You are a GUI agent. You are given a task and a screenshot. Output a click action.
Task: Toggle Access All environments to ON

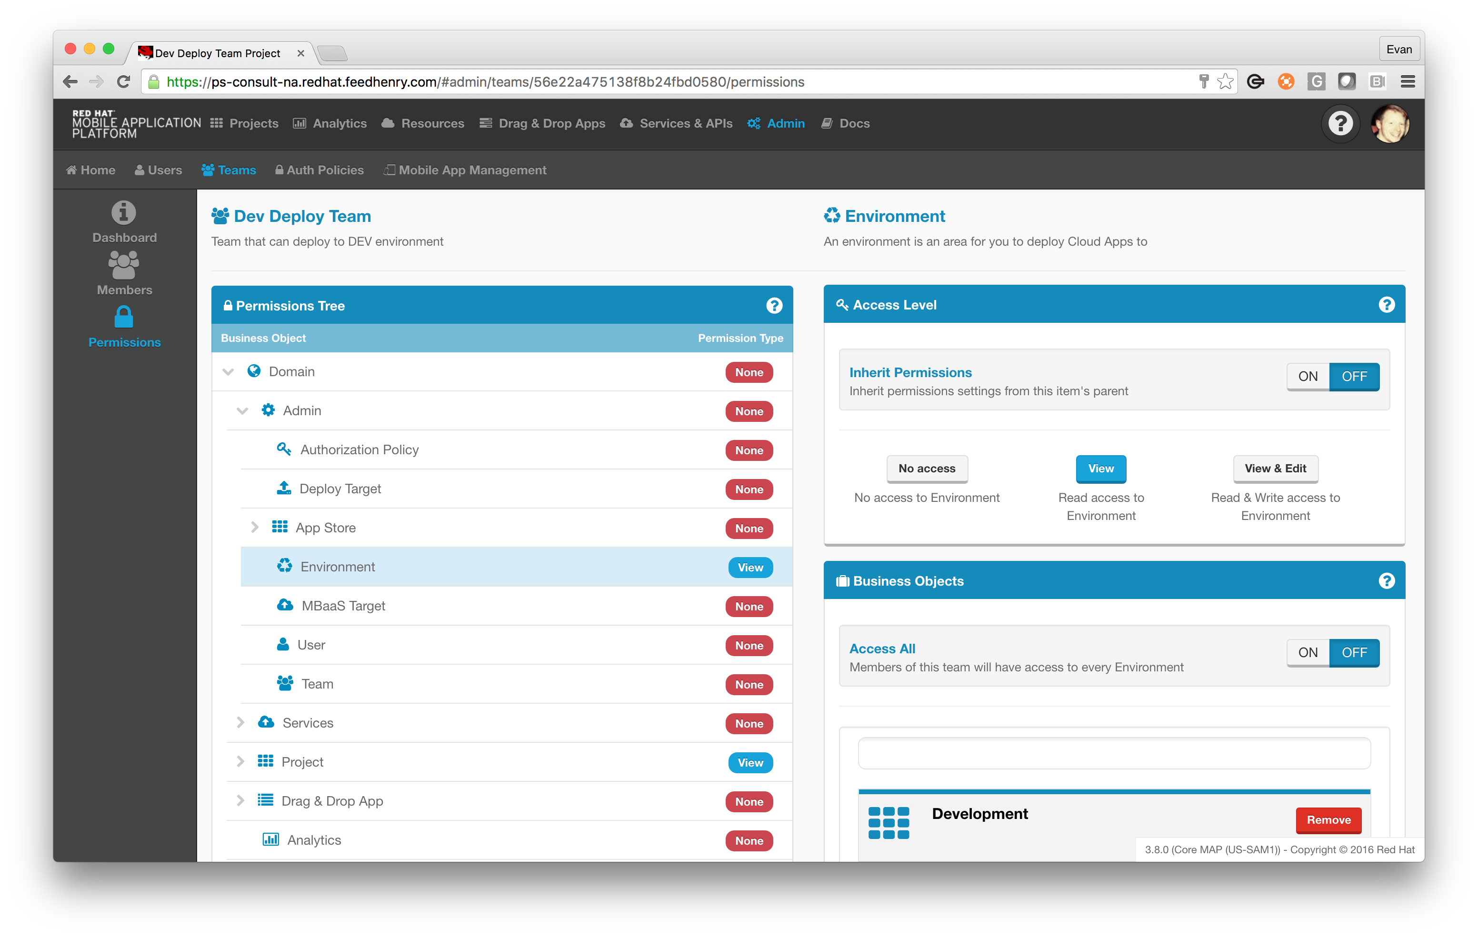1309,651
